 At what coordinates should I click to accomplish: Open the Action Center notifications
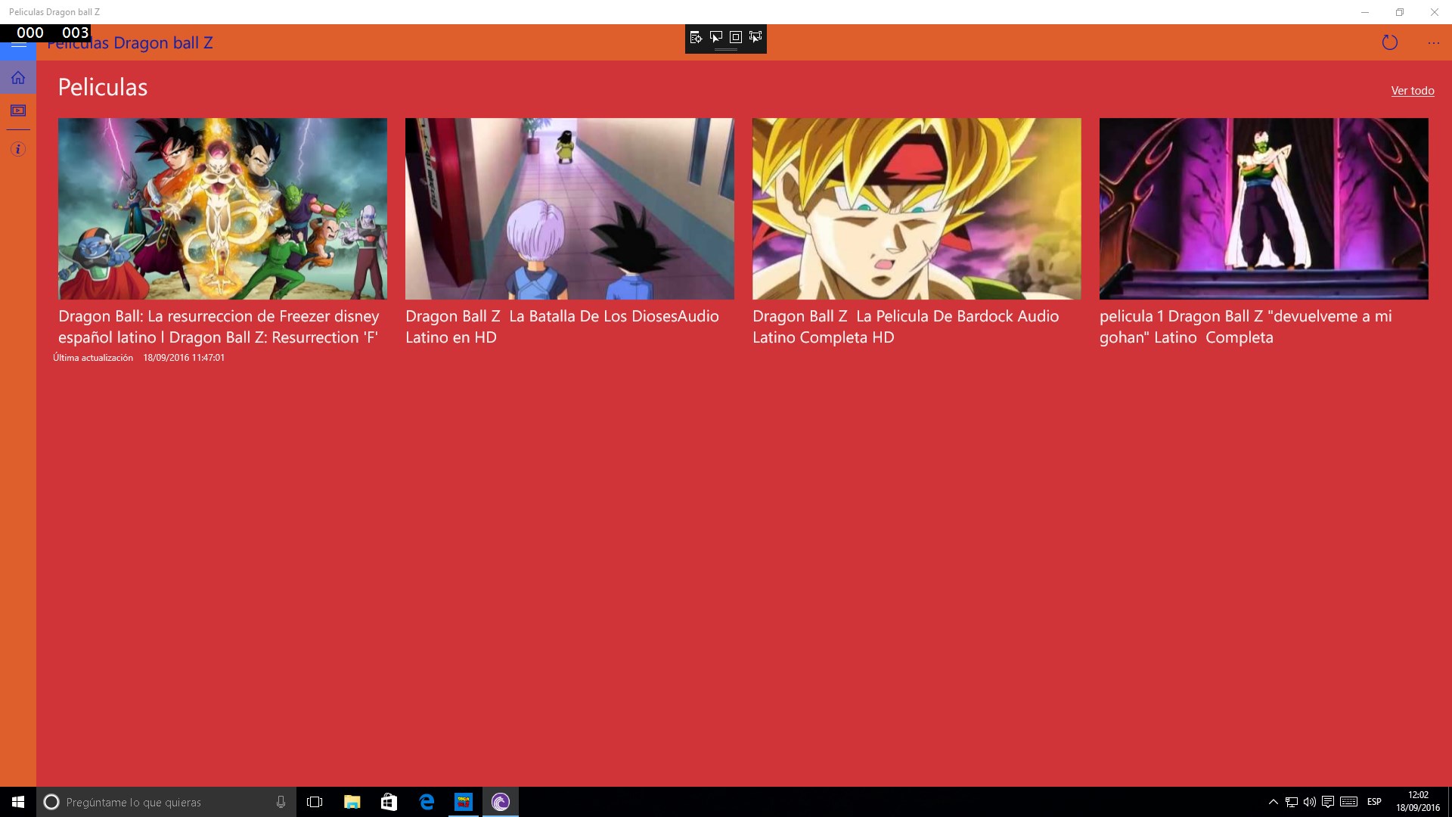[x=1328, y=802]
